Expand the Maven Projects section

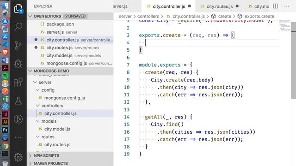(x=70, y=163)
